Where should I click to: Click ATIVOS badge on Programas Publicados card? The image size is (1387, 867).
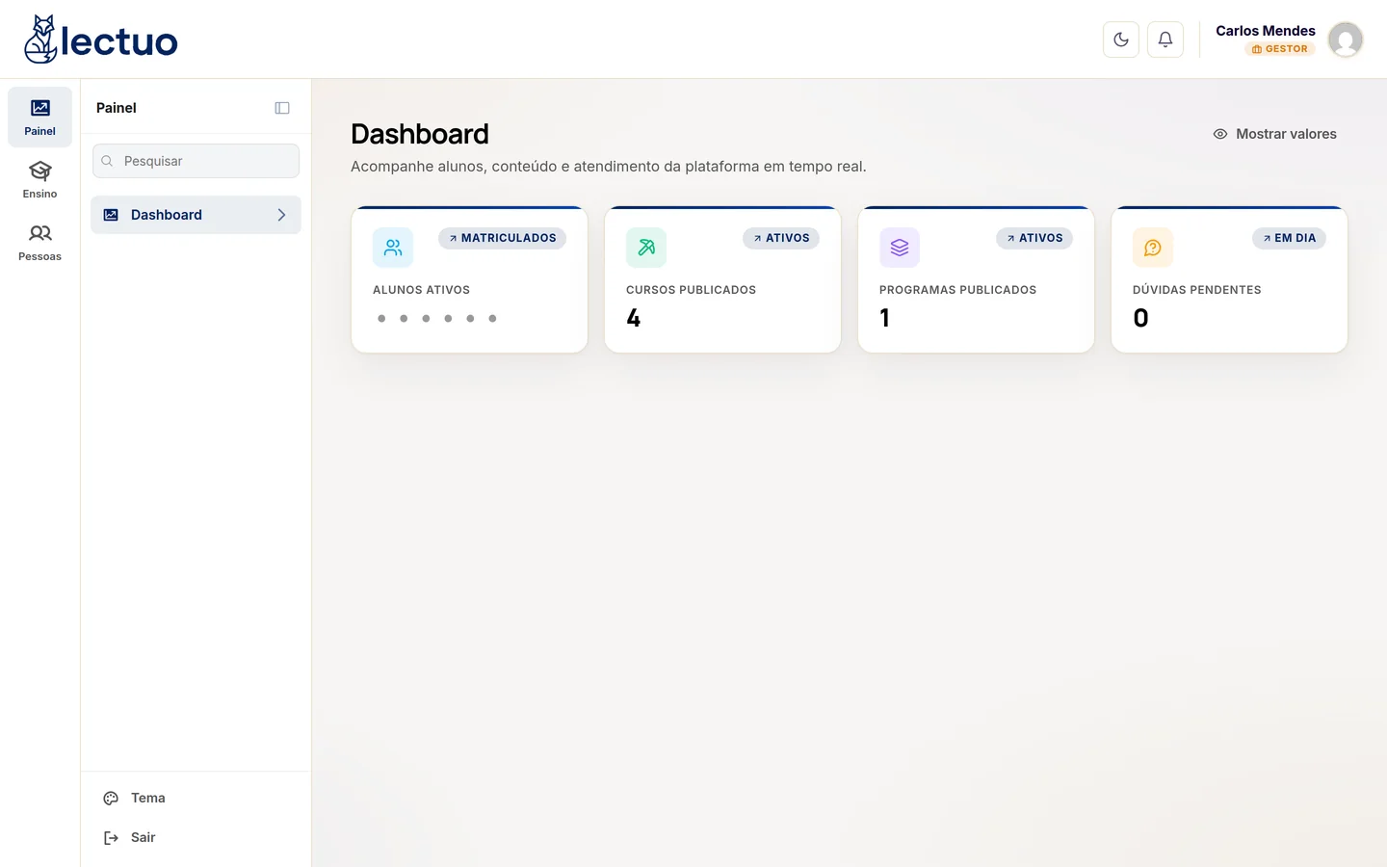click(x=1034, y=238)
